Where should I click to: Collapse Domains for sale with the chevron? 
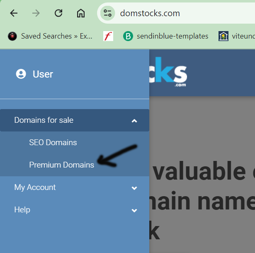[134, 121]
